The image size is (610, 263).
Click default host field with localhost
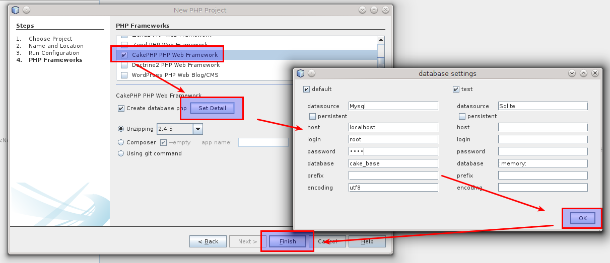click(393, 127)
